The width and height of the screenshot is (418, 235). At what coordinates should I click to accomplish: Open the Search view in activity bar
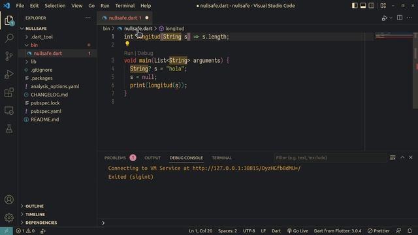click(8, 38)
